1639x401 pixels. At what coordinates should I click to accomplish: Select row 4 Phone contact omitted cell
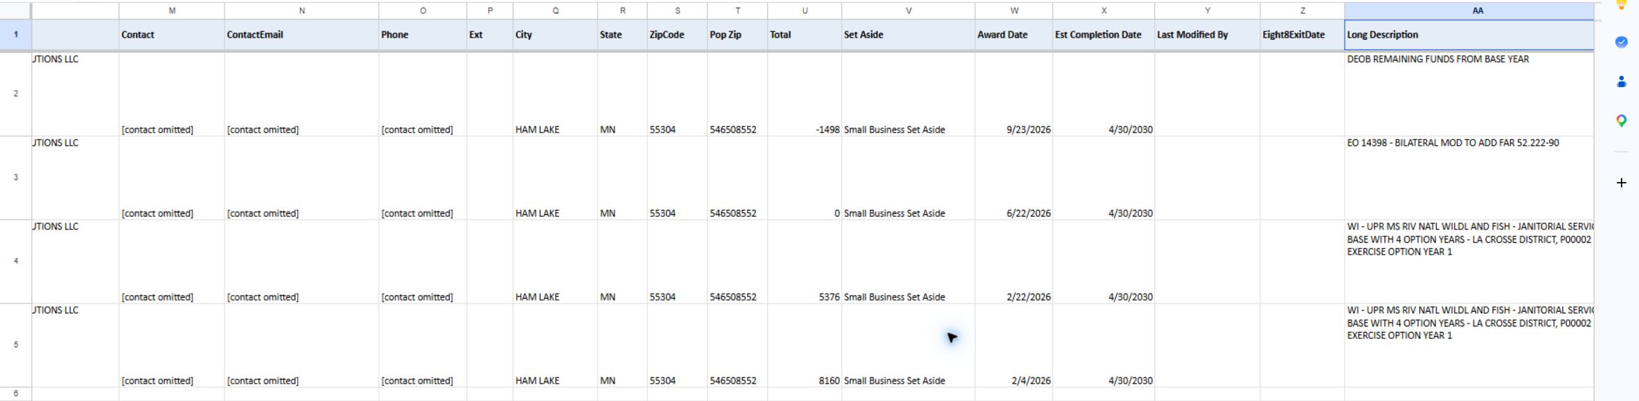(423, 262)
